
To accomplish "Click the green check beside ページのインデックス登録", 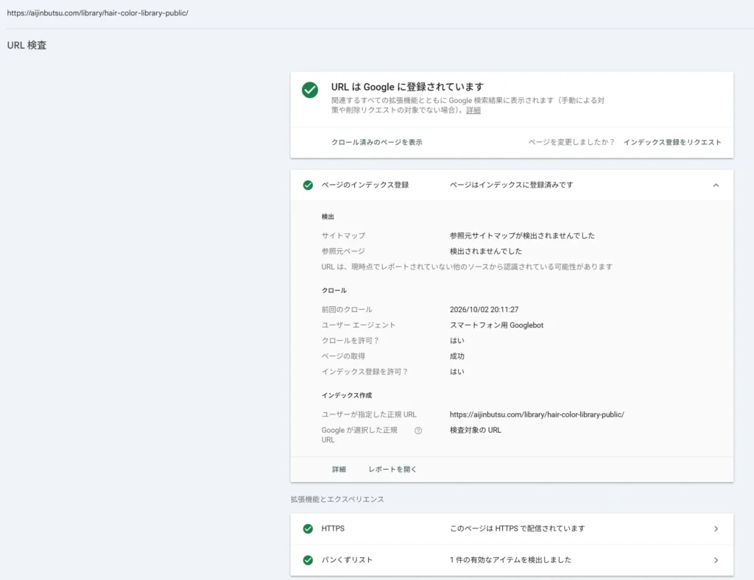I will pyautogui.click(x=308, y=185).
